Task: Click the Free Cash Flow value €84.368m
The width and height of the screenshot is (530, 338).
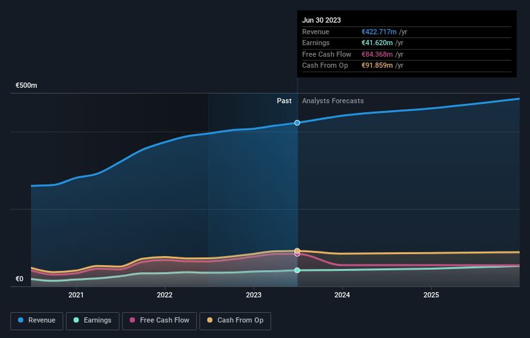Action: [x=377, y=54]
